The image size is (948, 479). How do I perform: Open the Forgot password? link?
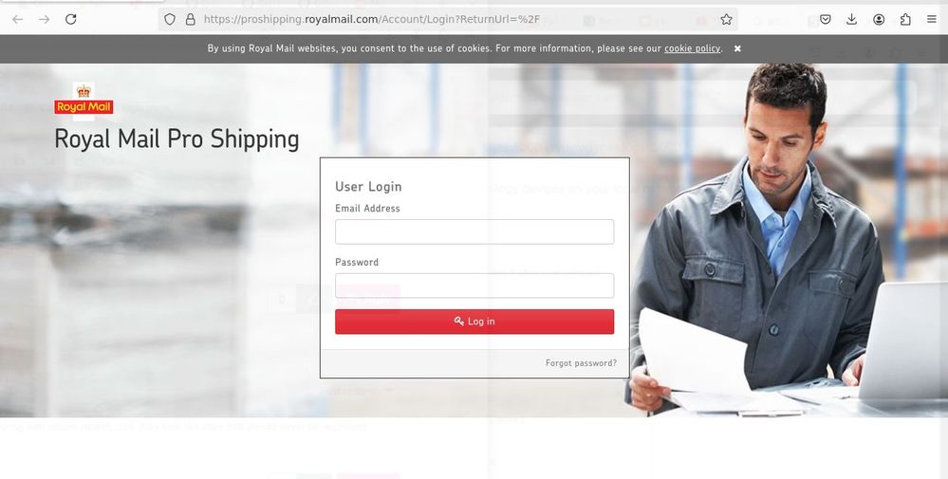pos(581,363)
